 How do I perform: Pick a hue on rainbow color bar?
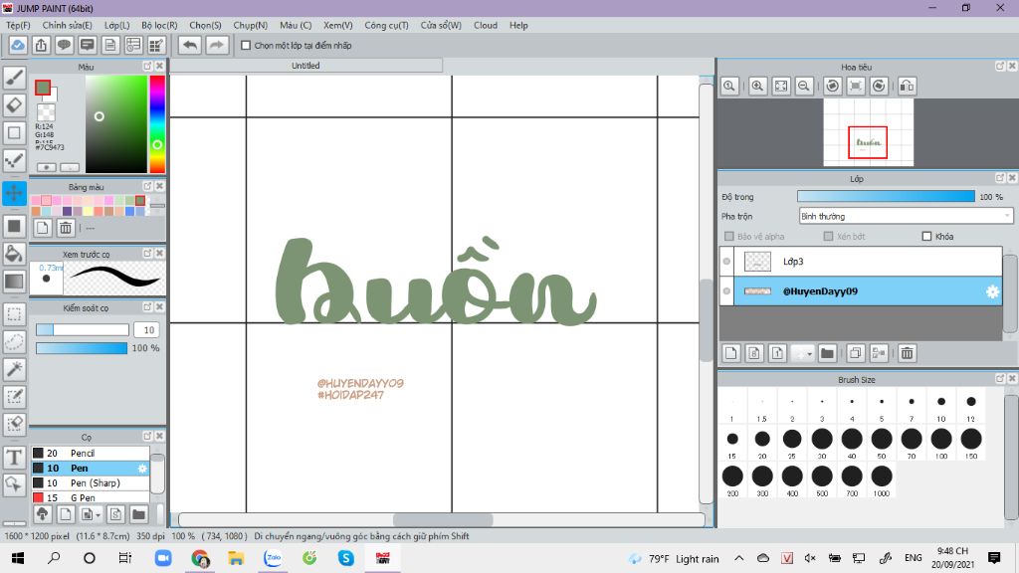click(157, 124)
